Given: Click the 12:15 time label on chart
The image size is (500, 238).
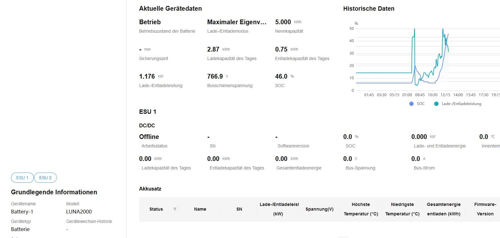Looking at the screenshot, I should click(x=445, y=95).
